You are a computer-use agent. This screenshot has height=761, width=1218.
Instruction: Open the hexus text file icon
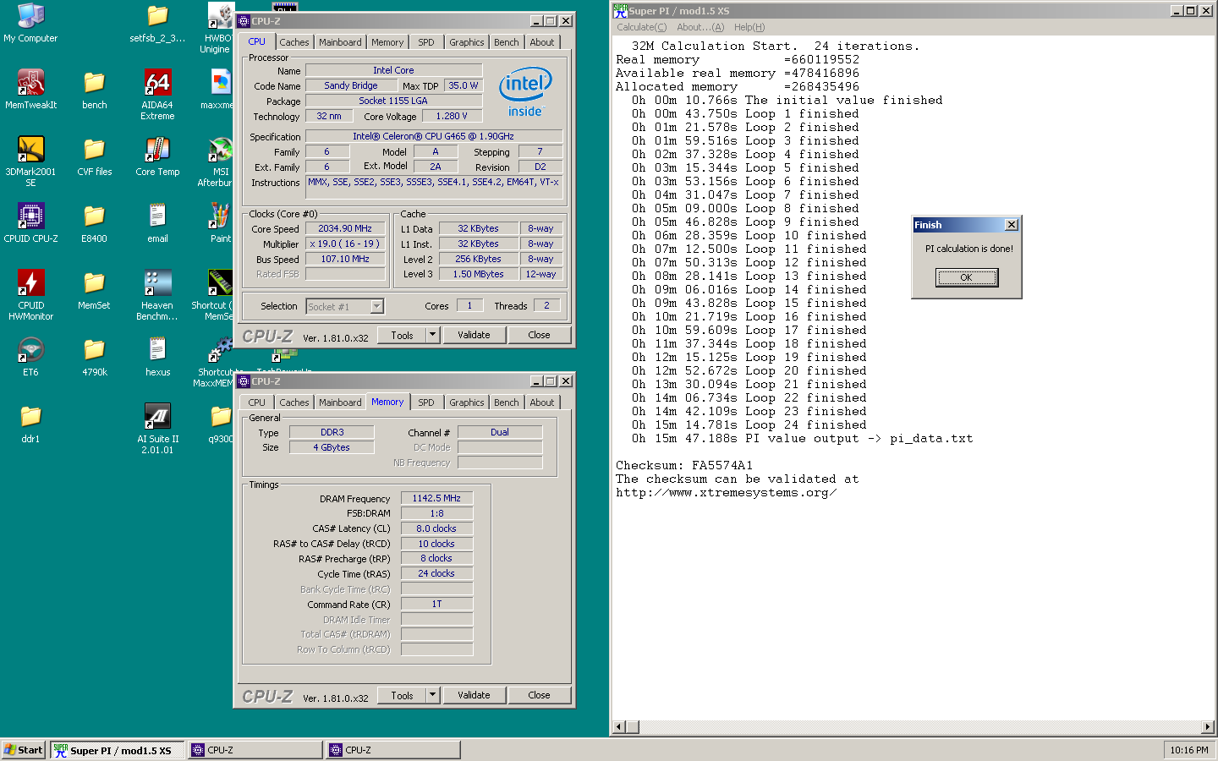pos(157,357)
